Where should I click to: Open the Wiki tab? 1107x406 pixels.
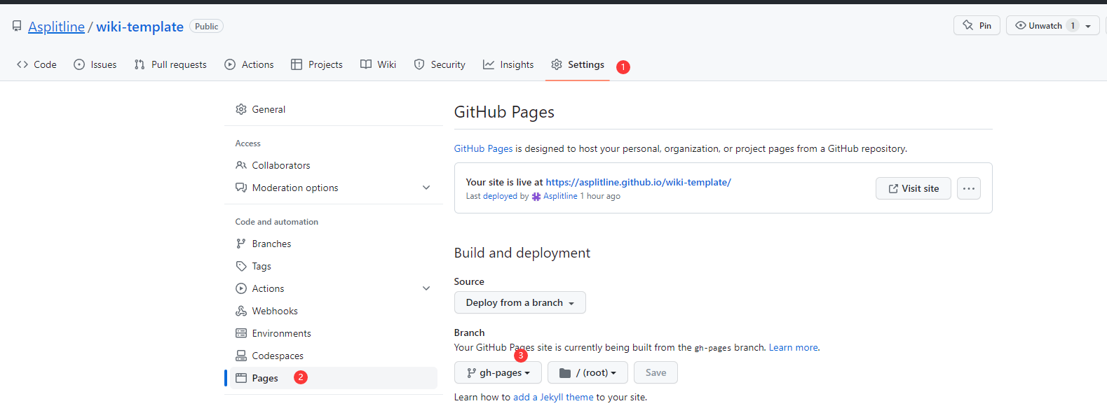(x=379, y=64)
